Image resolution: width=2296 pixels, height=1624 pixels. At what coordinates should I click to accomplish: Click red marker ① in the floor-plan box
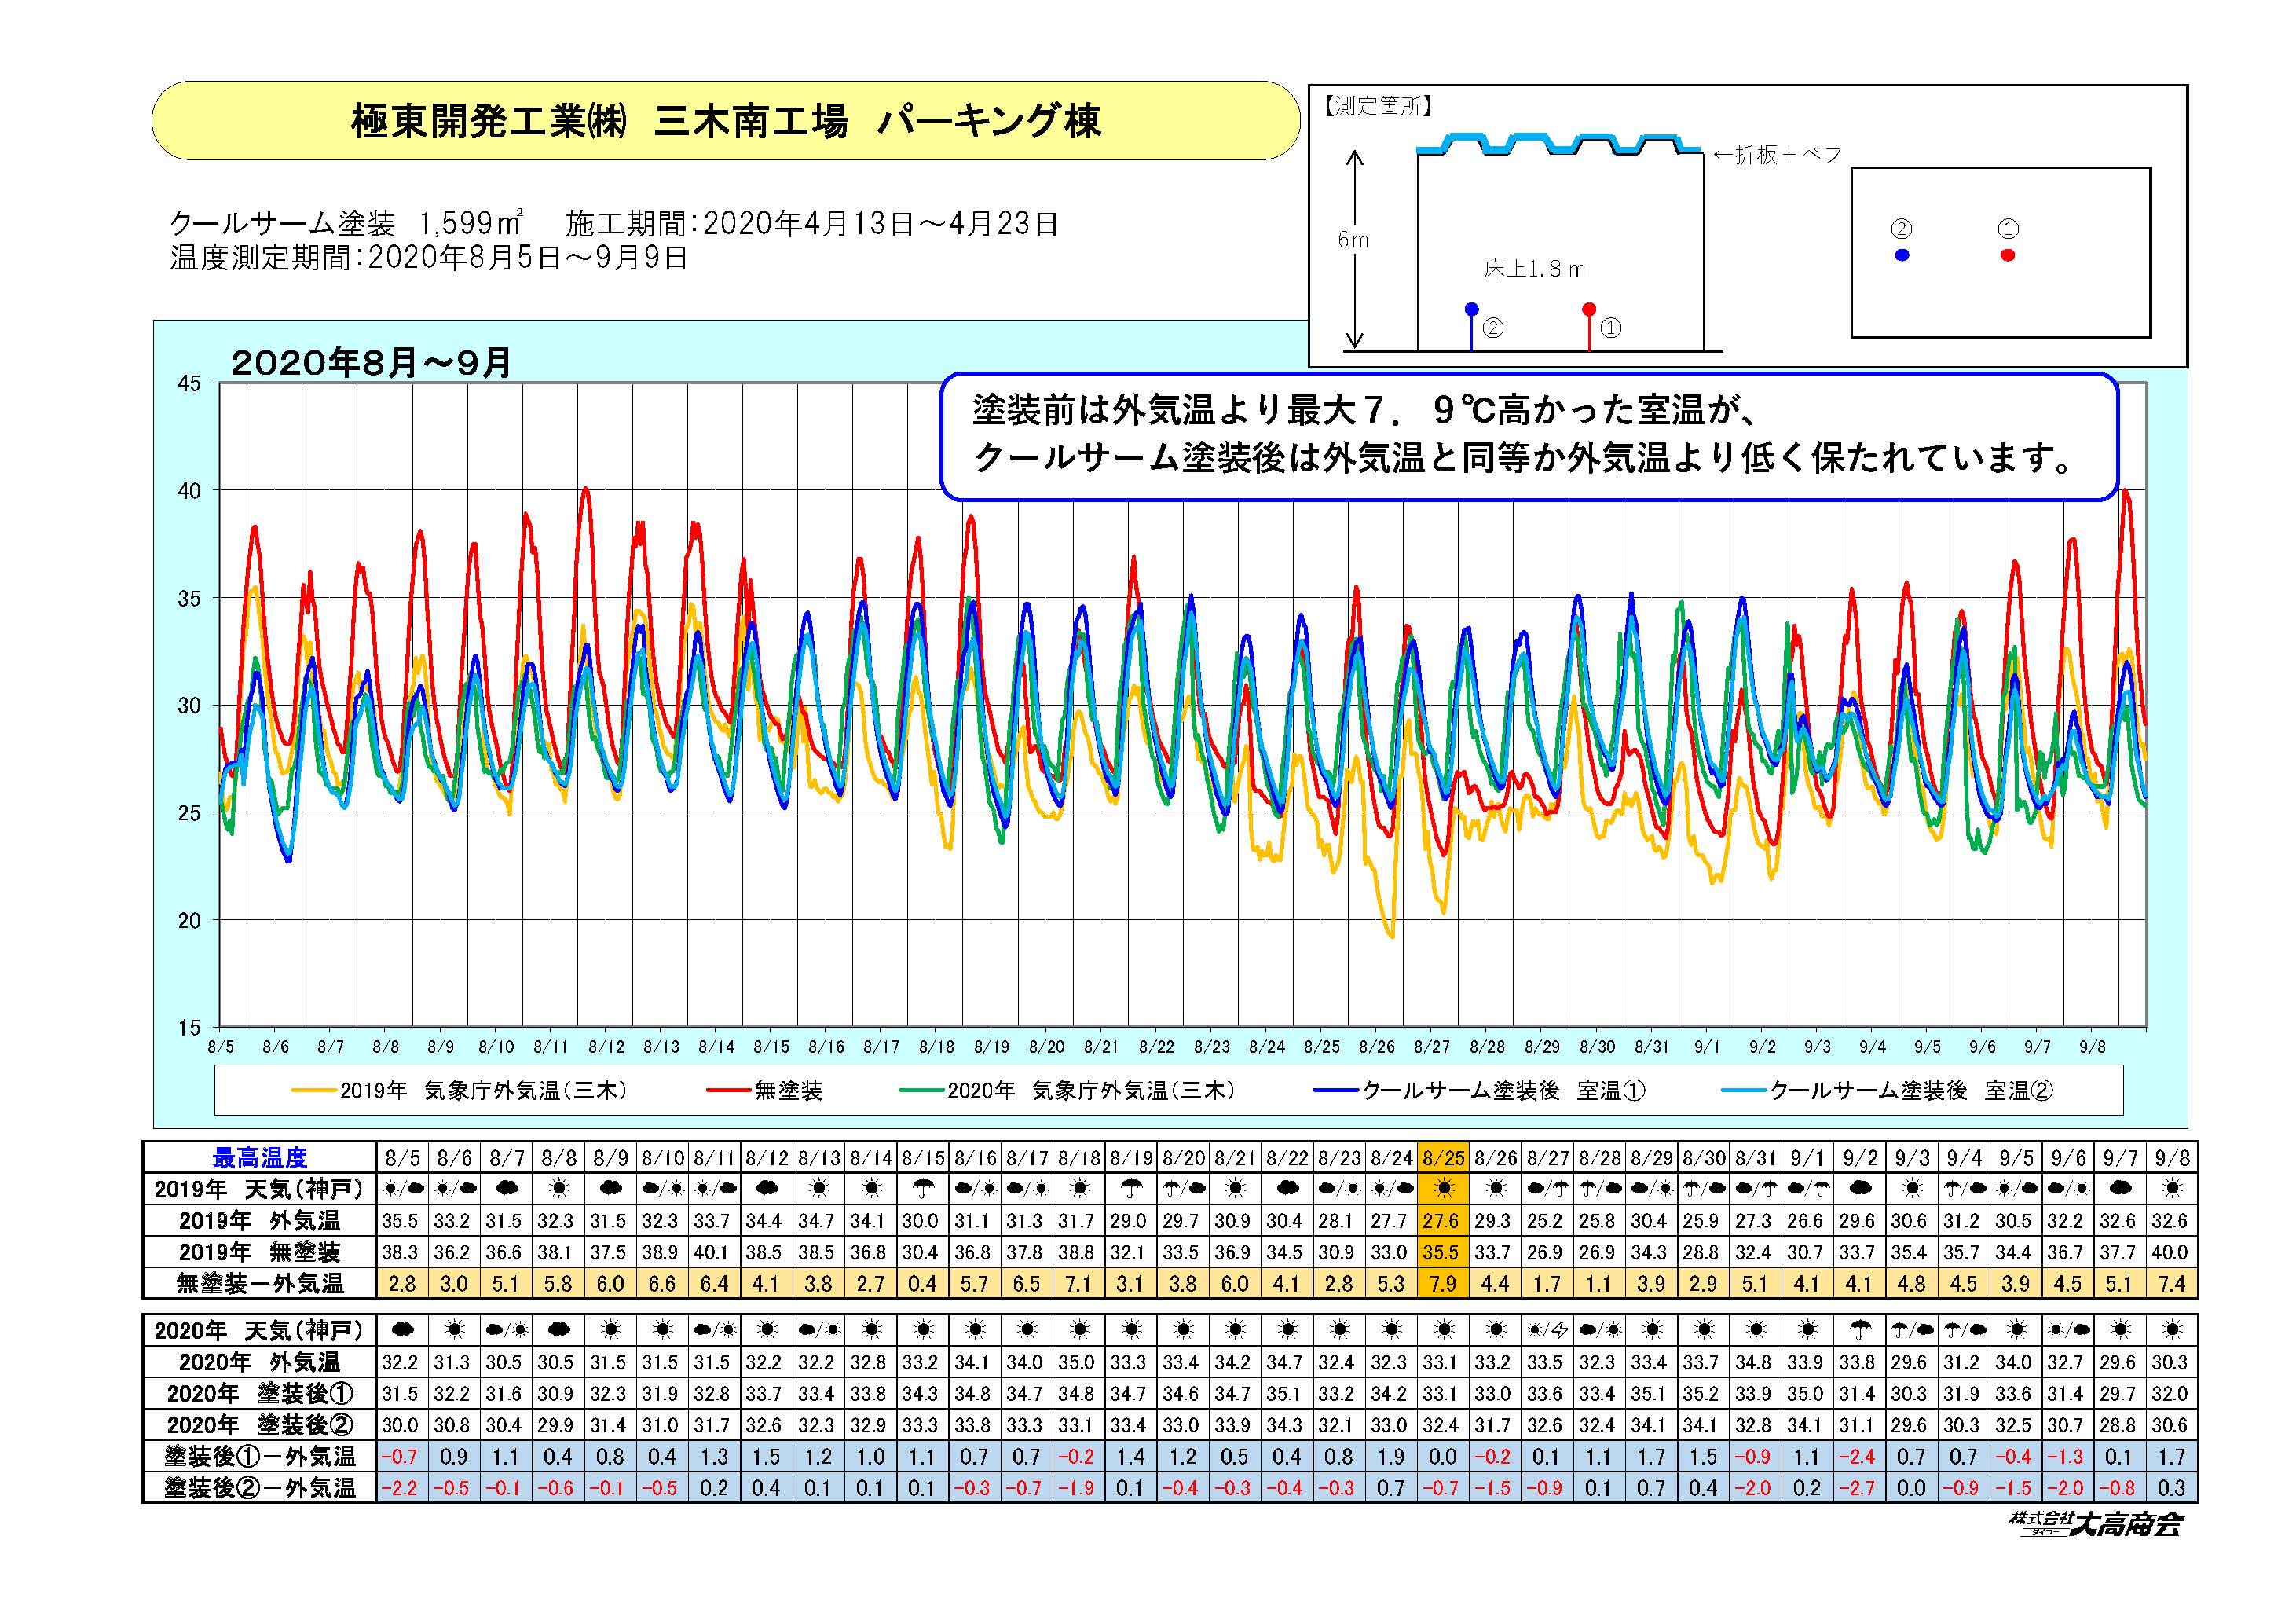[x=2007, y=255]
